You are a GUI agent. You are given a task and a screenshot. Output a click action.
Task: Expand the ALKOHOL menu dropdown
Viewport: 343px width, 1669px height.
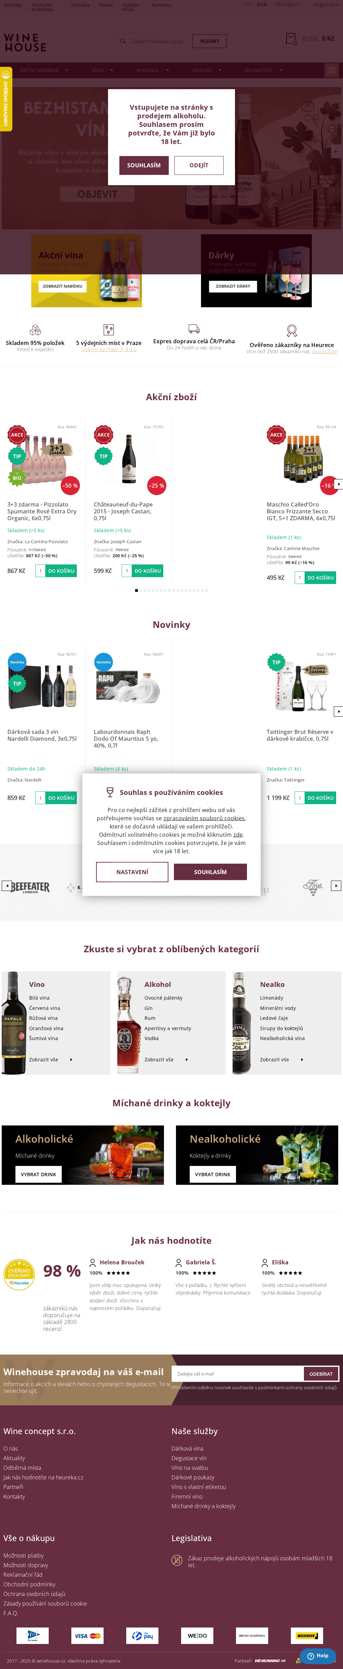click(152, 70)
